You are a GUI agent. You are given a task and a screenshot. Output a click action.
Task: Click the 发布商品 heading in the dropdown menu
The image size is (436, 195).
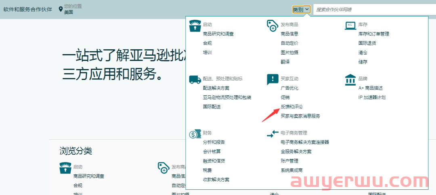[x=289, y=25]
